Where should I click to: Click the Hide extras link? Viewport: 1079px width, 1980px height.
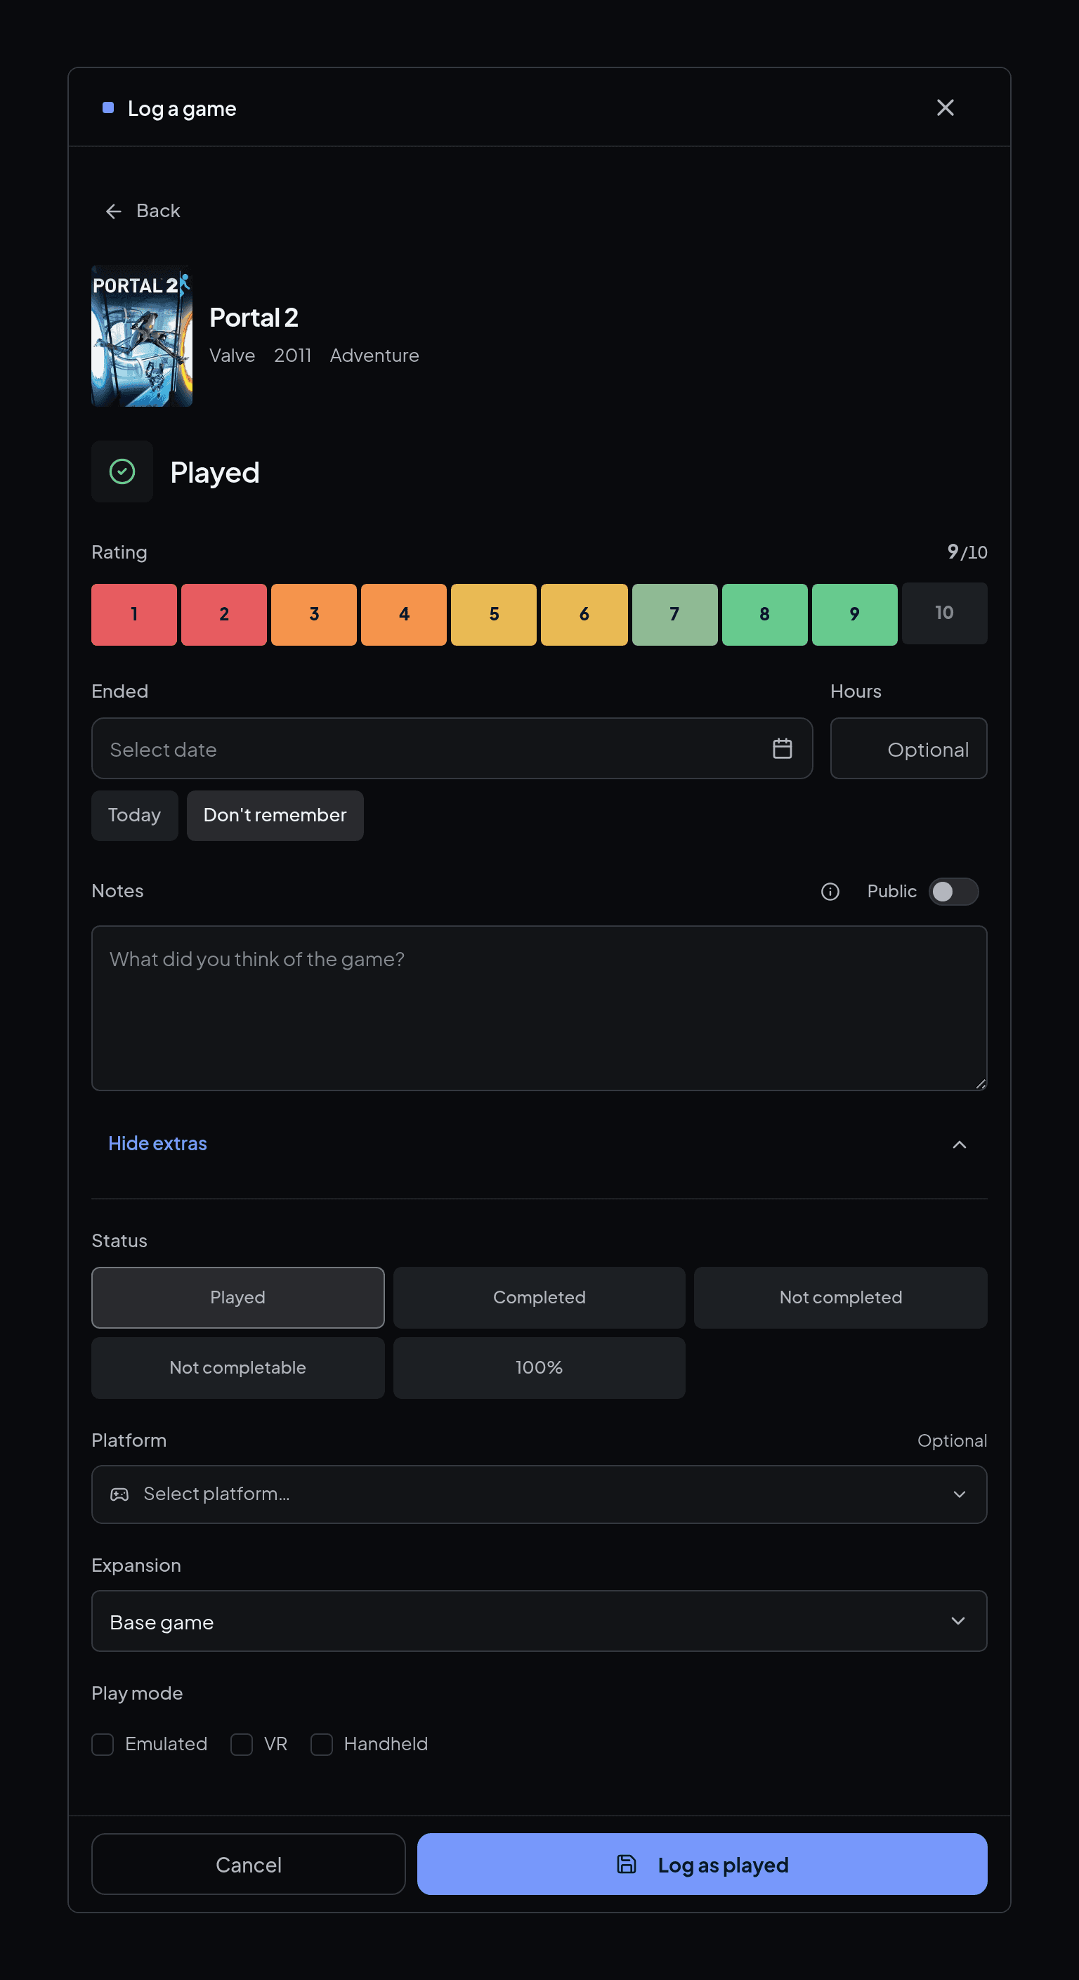point(157,1144)
